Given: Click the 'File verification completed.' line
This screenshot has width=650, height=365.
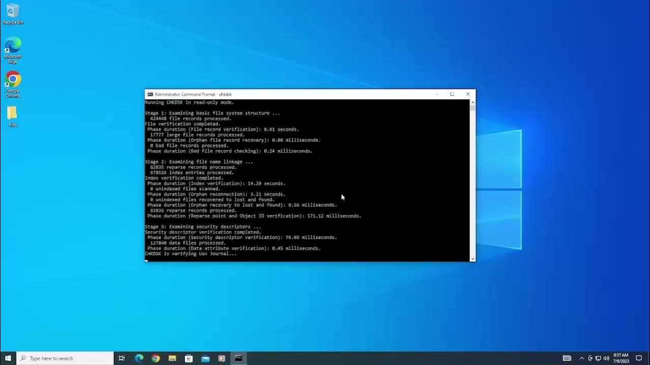Looking at the screenshot, I should tap(183, 124).
